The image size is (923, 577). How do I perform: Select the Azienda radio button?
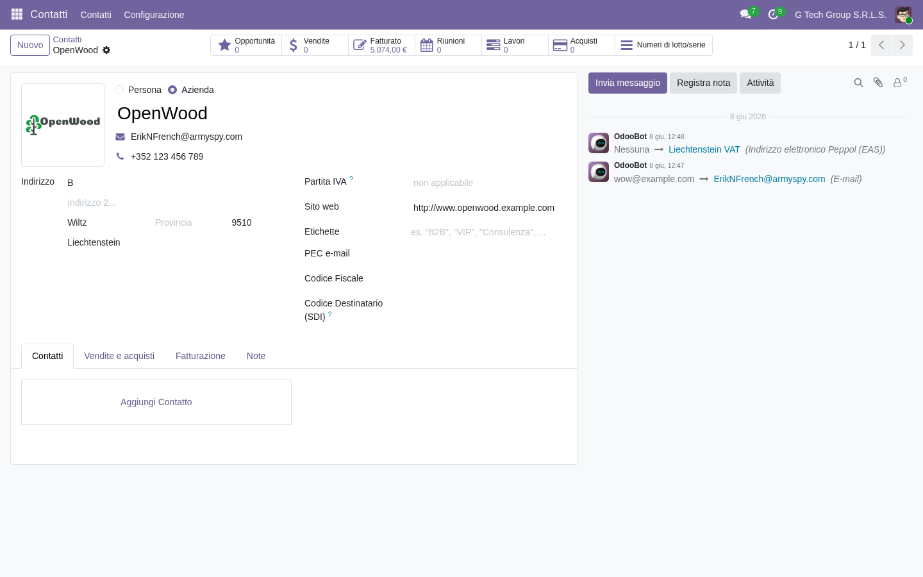tap(172, 90)
